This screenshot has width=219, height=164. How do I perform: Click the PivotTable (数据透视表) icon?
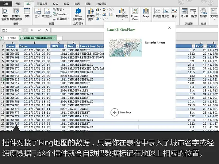(5, 12)
